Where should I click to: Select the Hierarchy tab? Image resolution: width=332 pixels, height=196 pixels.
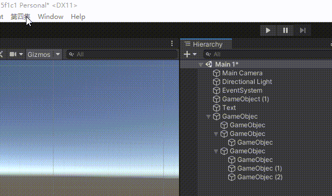click(206, 44)
